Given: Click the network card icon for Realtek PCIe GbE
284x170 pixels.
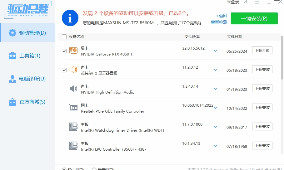Looking at the screenshot, I should click(73, 108).
